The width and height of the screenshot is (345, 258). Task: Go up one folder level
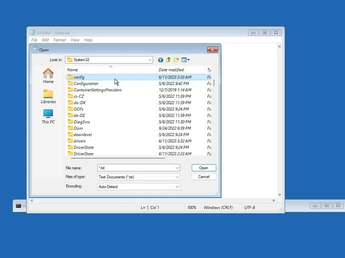click(x=168, y=60)
